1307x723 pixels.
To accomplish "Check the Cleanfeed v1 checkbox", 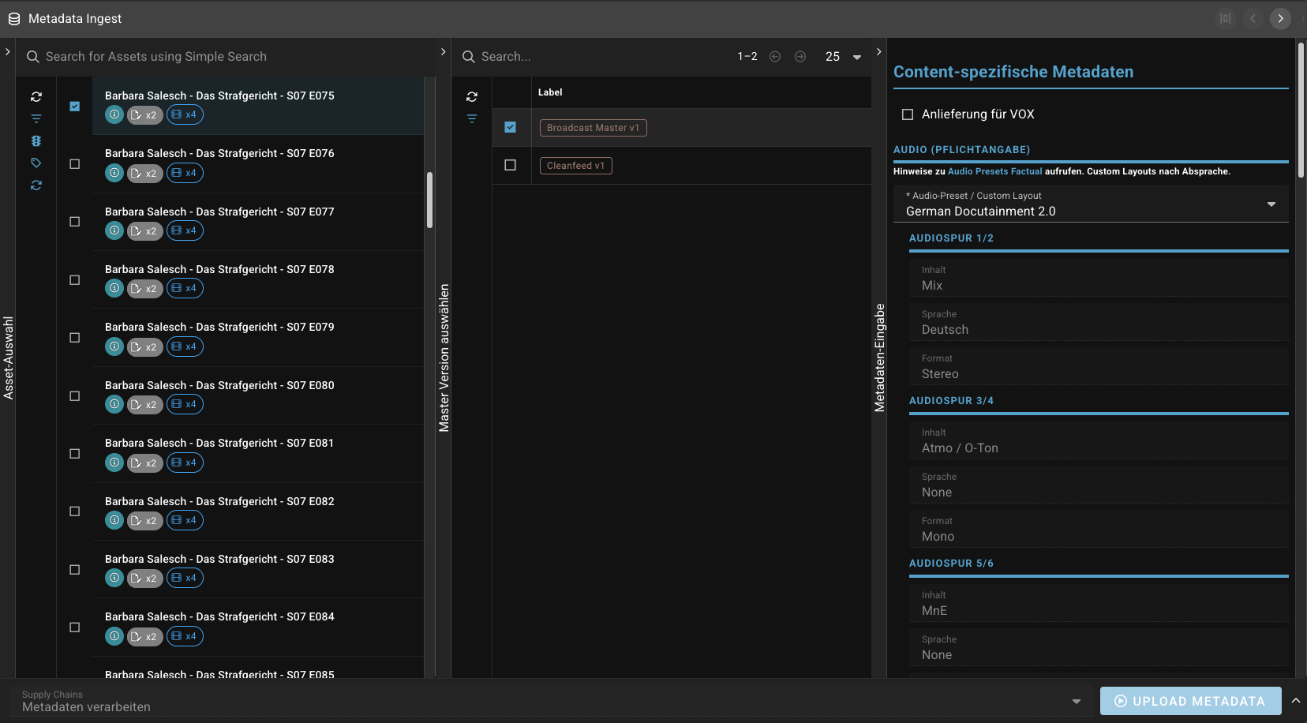I will click(511, 166).
